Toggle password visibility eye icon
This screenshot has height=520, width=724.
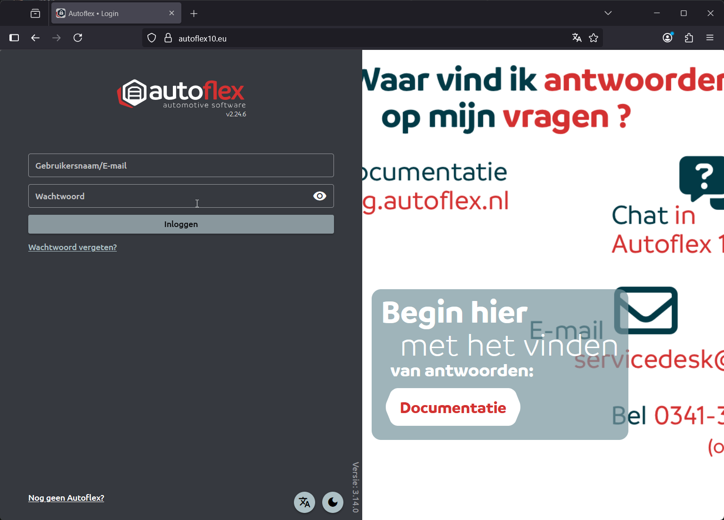(319, 196)
